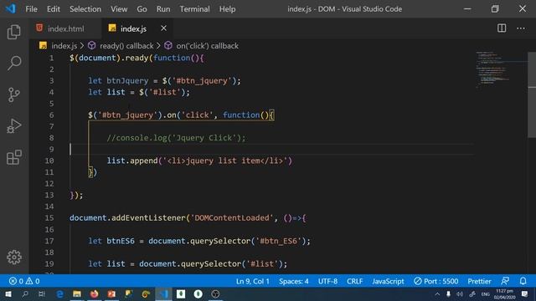Open the Windows Action Center icon
The width and height of the screenshot is (536, 301).
point(525,293)
